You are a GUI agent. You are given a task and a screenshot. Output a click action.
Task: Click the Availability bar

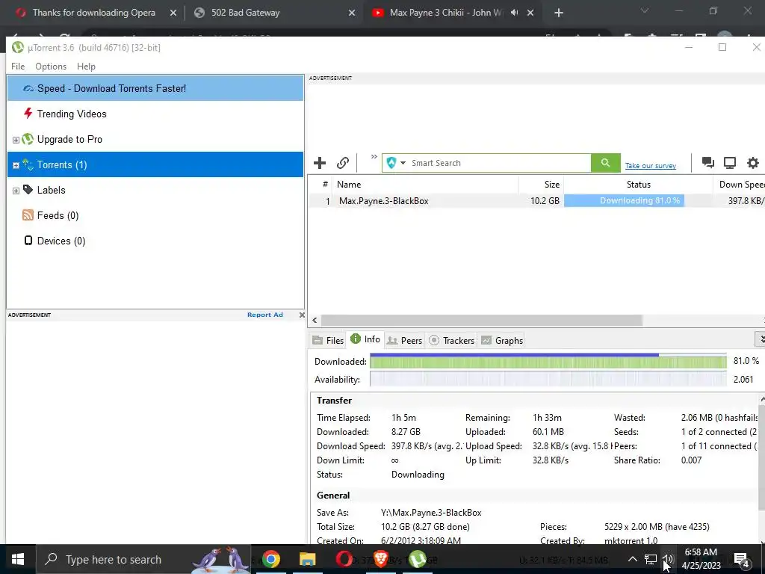[548, 379]
